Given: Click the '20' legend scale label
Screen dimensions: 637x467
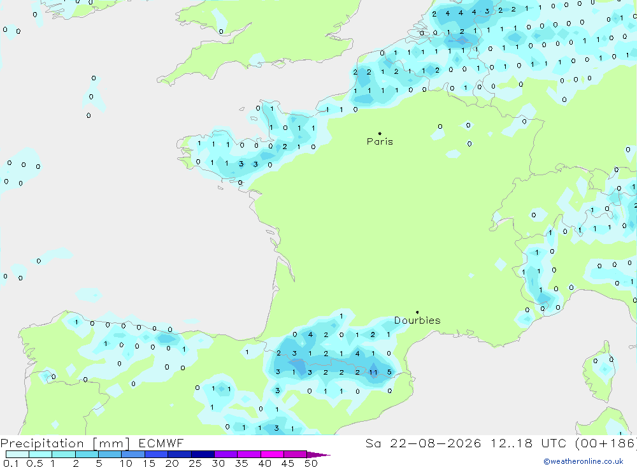Looking at the screenshot, I should point(172,463).
